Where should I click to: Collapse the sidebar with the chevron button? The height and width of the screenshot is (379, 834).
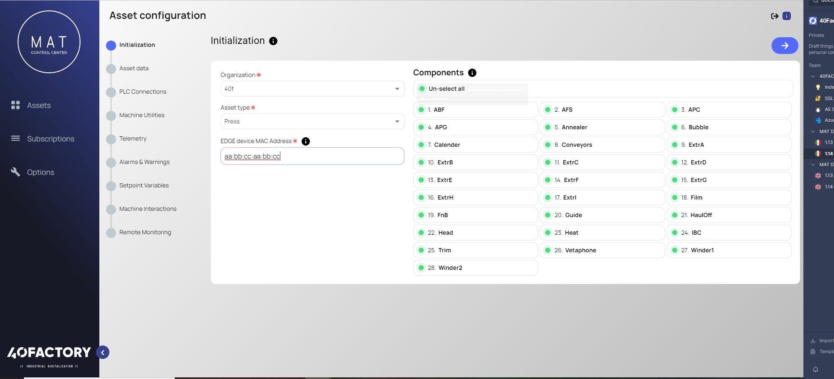tap(103, 353)
